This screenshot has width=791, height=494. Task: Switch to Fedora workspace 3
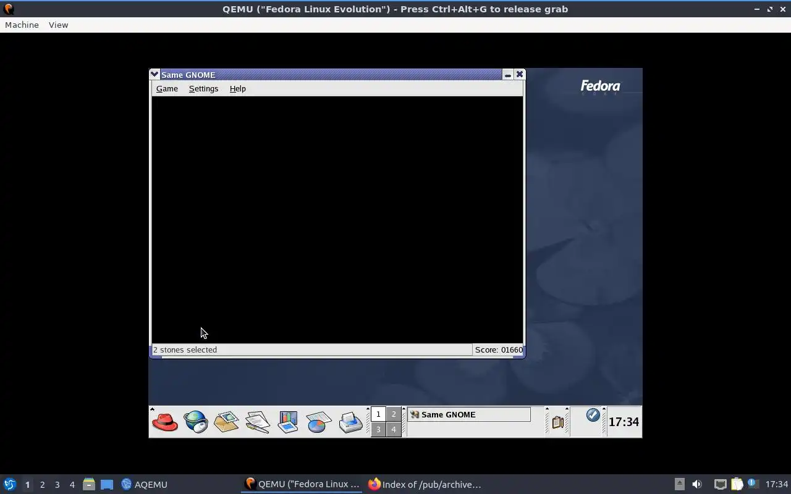(x=378, y=429)
